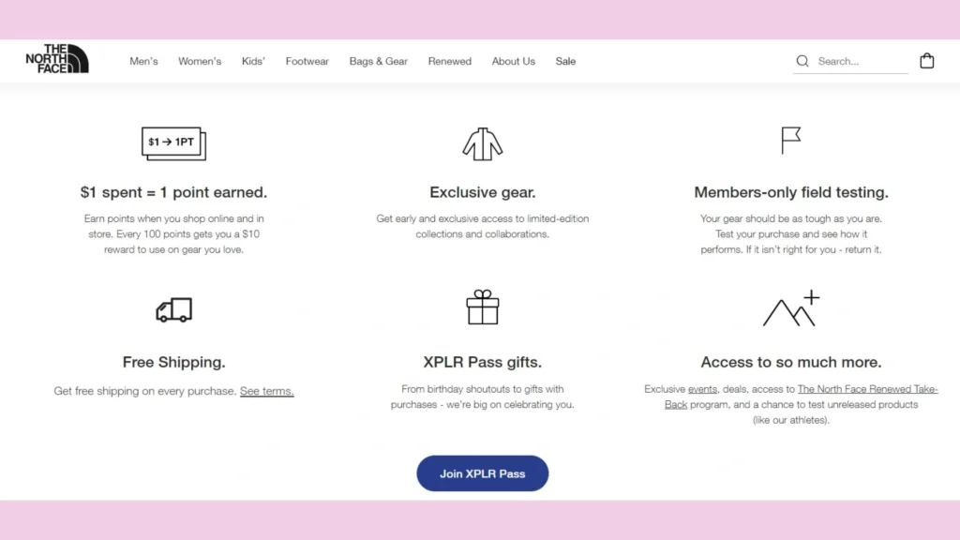This screenshot has width=960, height=540.
Task: Click the mountains plus icon
Action: (x=791, y=309)
